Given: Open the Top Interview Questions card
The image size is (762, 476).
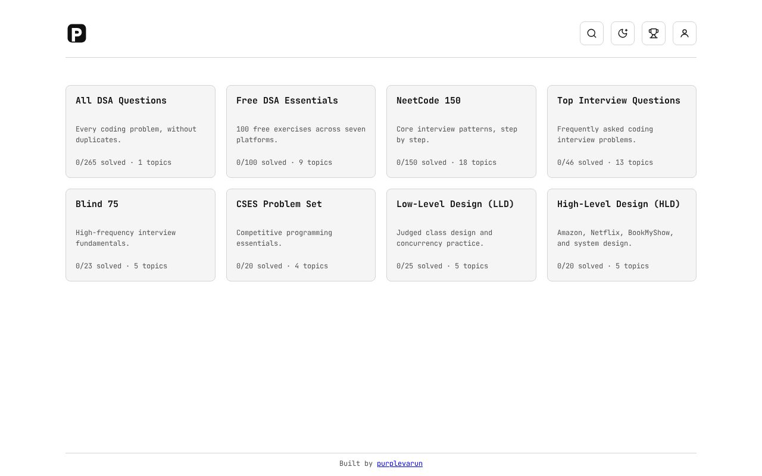Looking at the screenshot, I should point(622,131).
